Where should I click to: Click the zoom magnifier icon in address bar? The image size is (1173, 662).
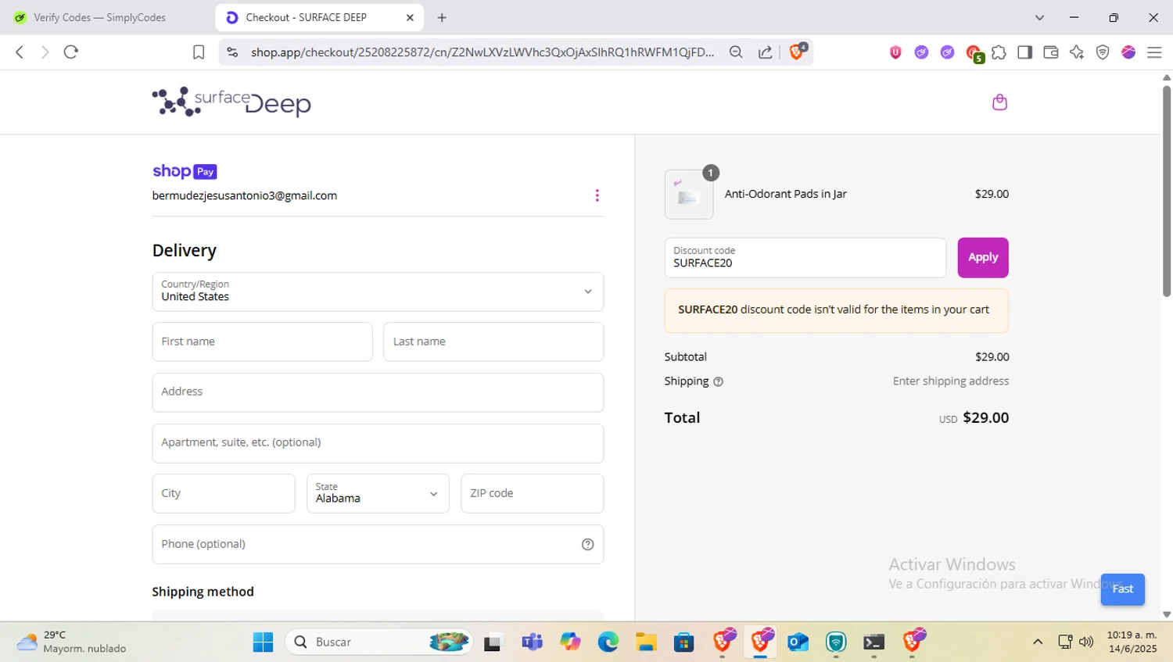(x=736, y=52)
